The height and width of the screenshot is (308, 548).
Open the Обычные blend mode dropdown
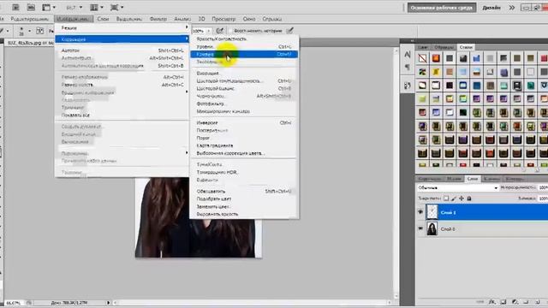tap(457, 188)
